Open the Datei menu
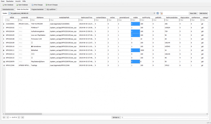 [3, 1]
